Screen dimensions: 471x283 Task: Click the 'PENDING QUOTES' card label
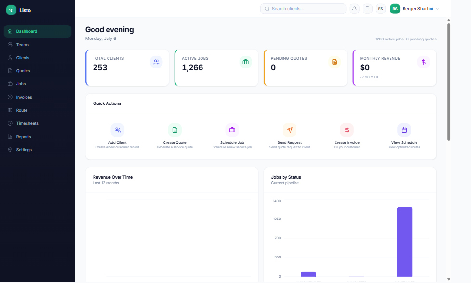coord(289,58)
